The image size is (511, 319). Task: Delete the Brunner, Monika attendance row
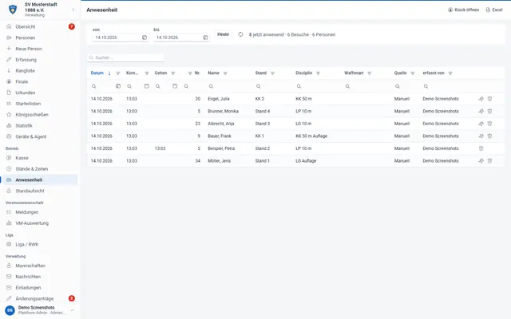(489, 112)
